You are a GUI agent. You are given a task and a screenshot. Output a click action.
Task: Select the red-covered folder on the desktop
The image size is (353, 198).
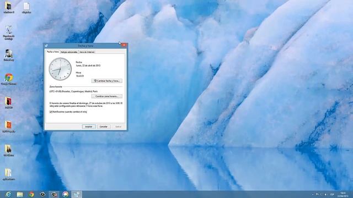pyautogui.click(x=9, y=103)
